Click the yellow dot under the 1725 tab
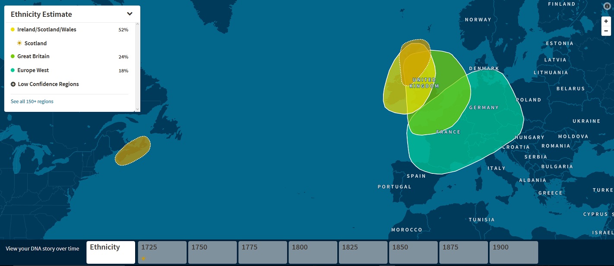The width and height of the screenshot is (614, 266). pos(142,257)
